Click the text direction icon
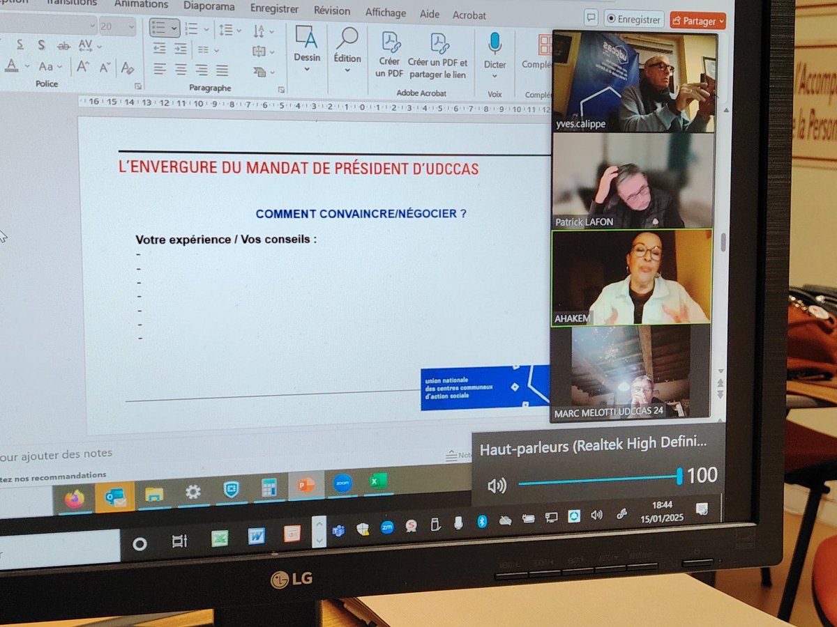The width and height of the screenshot is (837, 627). point(259,31)
